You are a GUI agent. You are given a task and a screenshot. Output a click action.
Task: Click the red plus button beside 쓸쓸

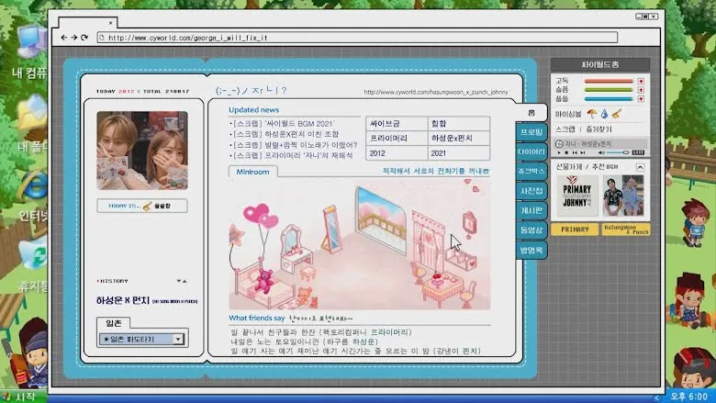641,98
